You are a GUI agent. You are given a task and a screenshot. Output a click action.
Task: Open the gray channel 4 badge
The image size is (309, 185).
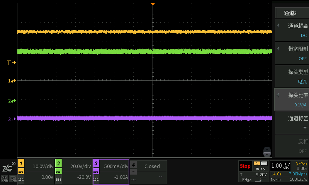(x=133, y=164)
